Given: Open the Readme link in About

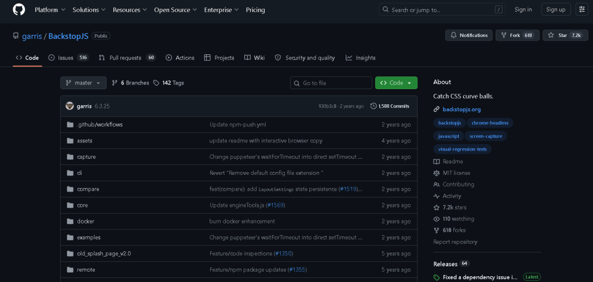Looking at the screenshot, I should click(x=448, y=162).
